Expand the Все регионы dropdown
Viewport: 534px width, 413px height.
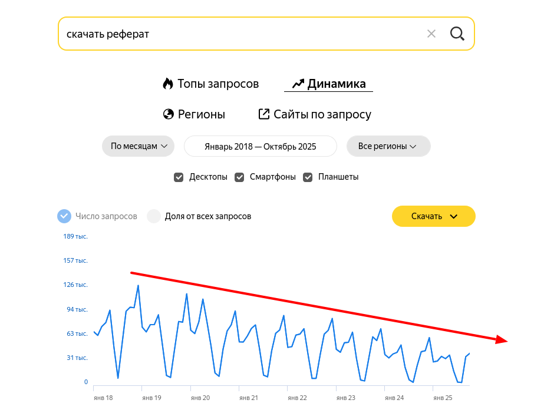pos(388,146)
